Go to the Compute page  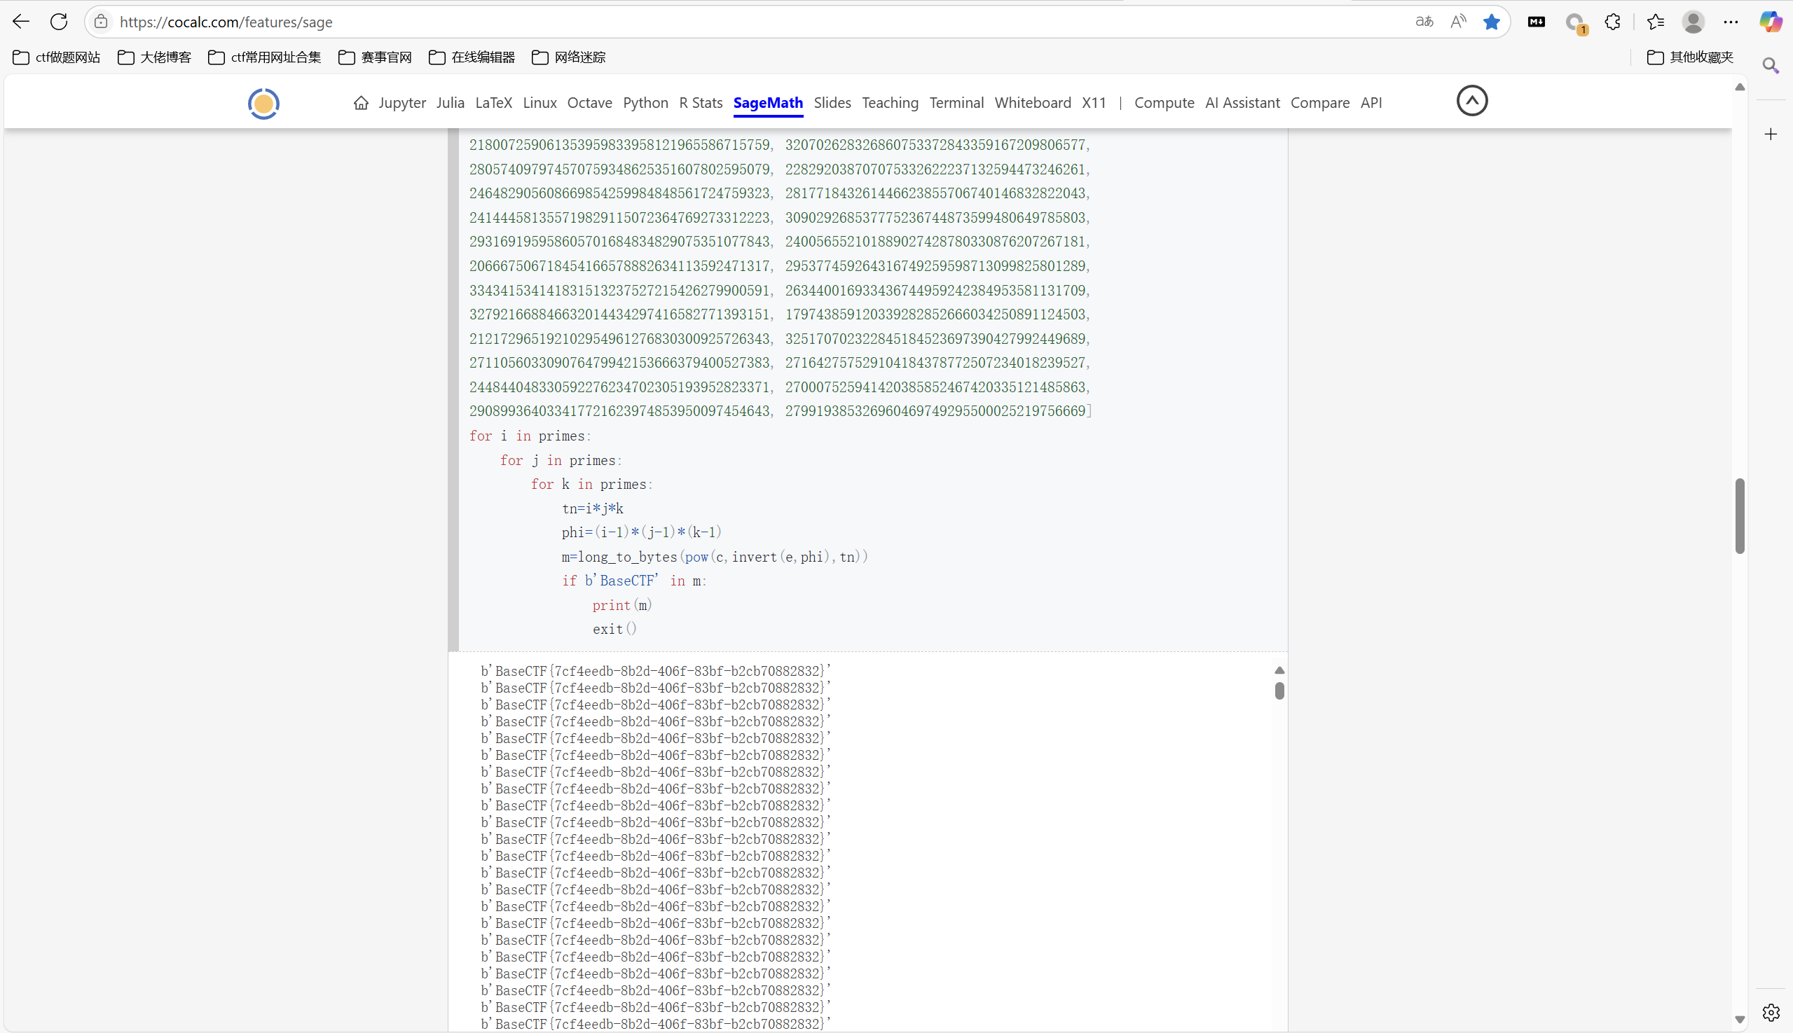pos(1164,103)
